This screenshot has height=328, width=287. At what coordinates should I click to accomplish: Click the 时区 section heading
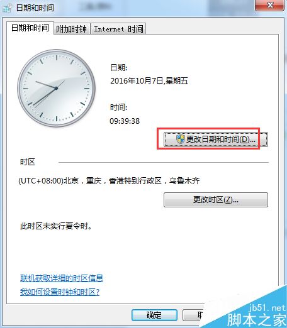[x=28, y=162]
